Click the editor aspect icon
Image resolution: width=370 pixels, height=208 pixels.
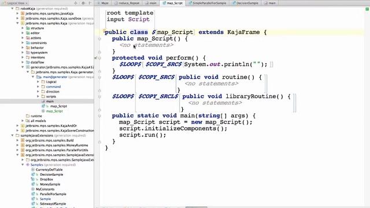click(x=28, y=33)
